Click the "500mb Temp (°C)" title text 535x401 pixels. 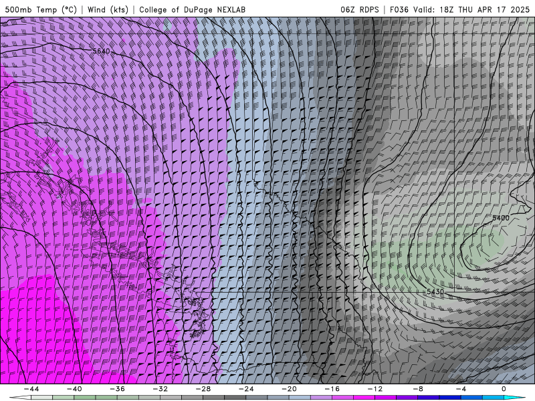point(41,9)
